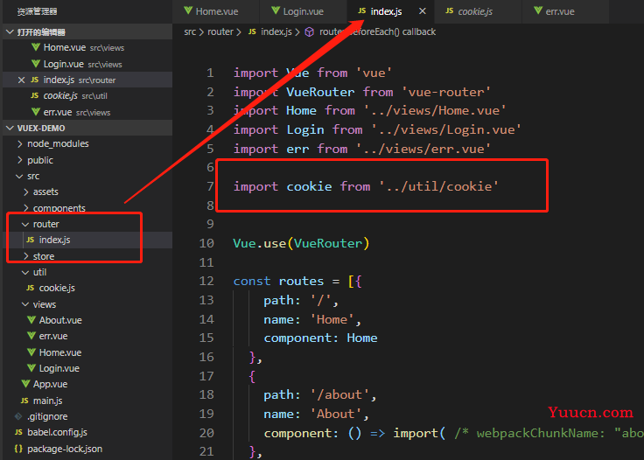Switch to the Home.vue editor tab
The width and height of the screenshot is (644, 460).
(x=216, y=11)
